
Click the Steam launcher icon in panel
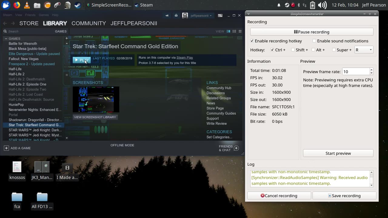tap(78, 5)
